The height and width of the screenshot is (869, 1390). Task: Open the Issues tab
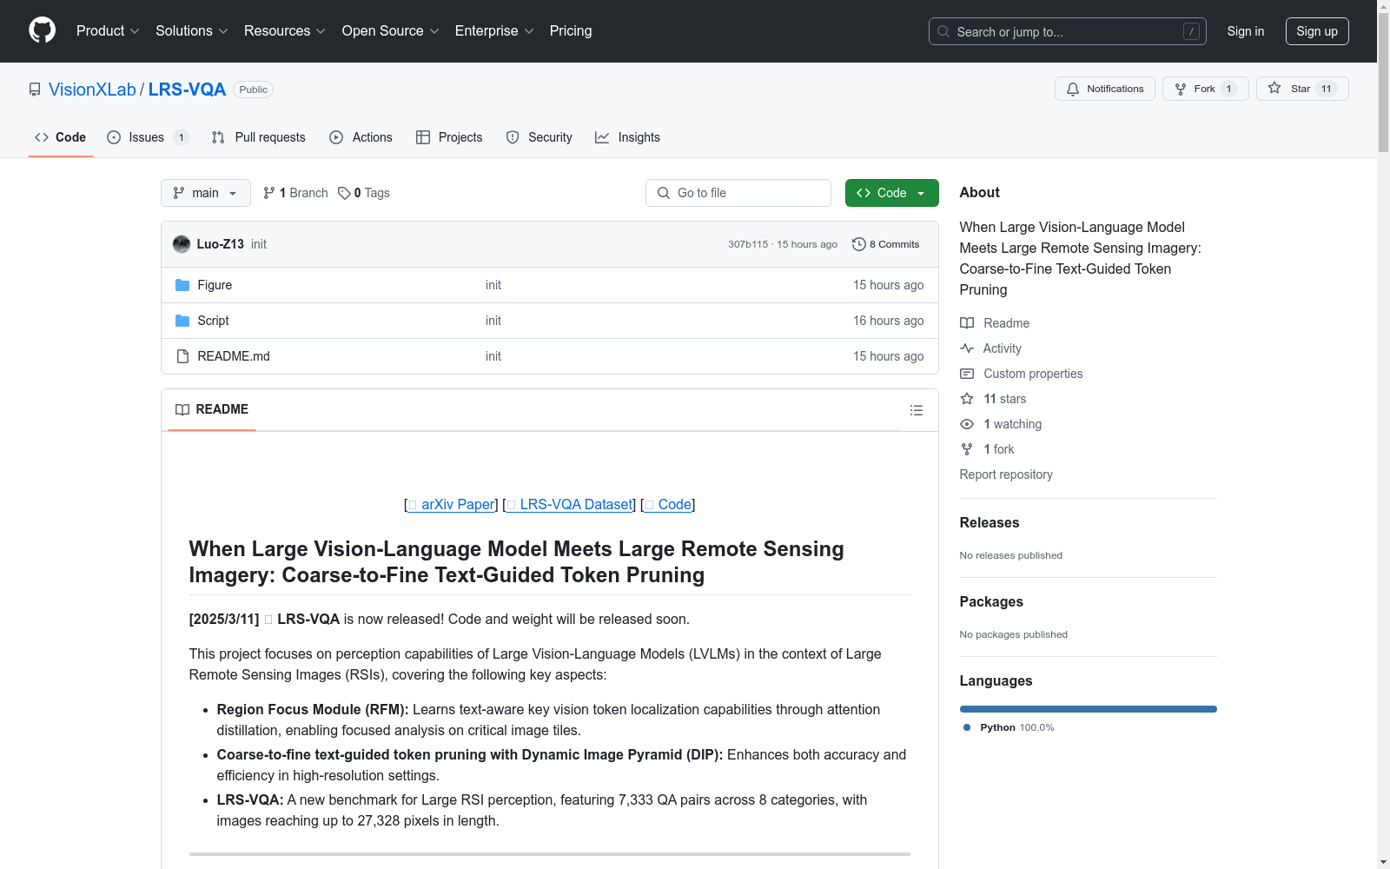pyautogui.click(x=148, y=137)
